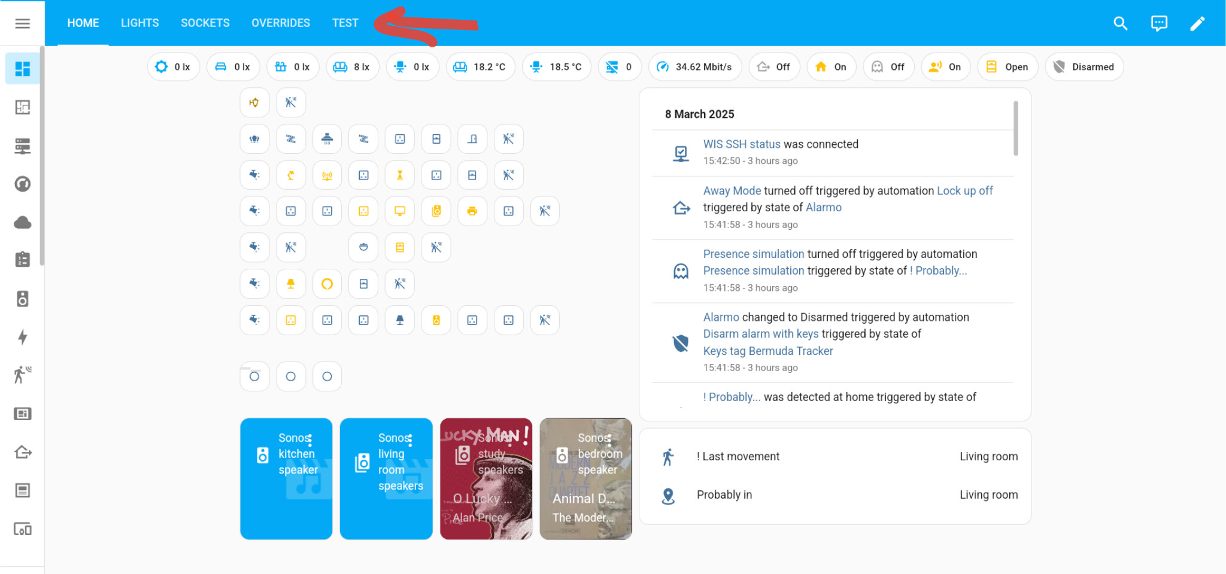Toggle the yellow house chip showing On
Screen dimensions: 1226x574
click(831, 66)
